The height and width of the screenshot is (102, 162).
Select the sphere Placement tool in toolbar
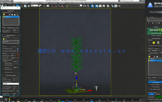[x=29, y=6]
